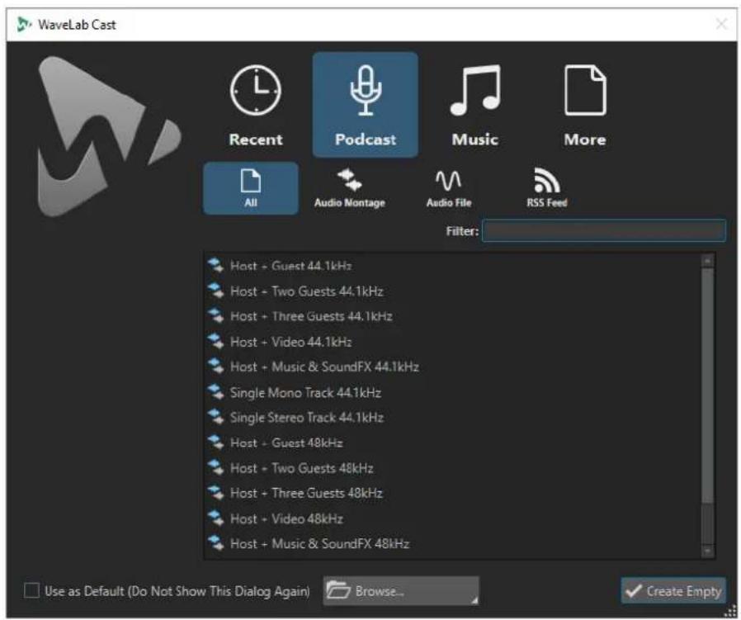Select Single Stereo Track 44.1kHz template
This screenshot has width=741, height=620.
(454, 417)
